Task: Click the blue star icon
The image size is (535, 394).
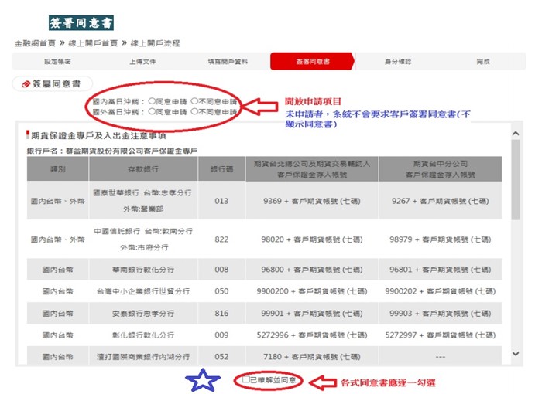Action: click(204, 380)
